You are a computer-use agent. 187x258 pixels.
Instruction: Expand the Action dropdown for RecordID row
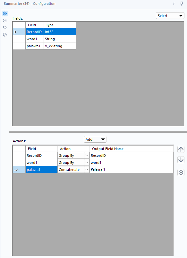coord(86,156)
